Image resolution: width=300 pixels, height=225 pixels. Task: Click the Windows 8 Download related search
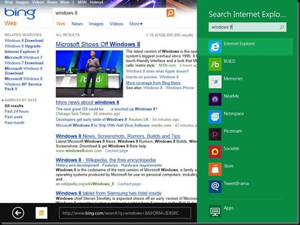click(x=24, y=41)
